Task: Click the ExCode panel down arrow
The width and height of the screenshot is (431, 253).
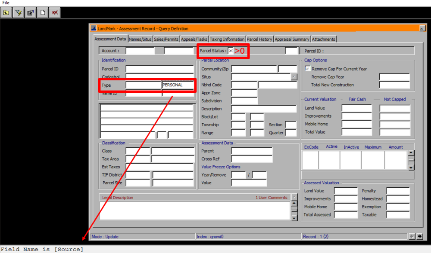Action: point(412,168)
